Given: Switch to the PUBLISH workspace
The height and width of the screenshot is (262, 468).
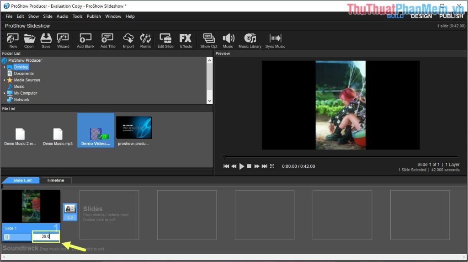Looking at the screenshot, I should (x=451, y=16).
